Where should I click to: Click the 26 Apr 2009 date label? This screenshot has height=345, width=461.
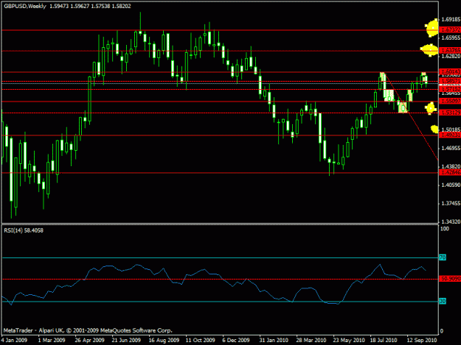tap(89, 341)
